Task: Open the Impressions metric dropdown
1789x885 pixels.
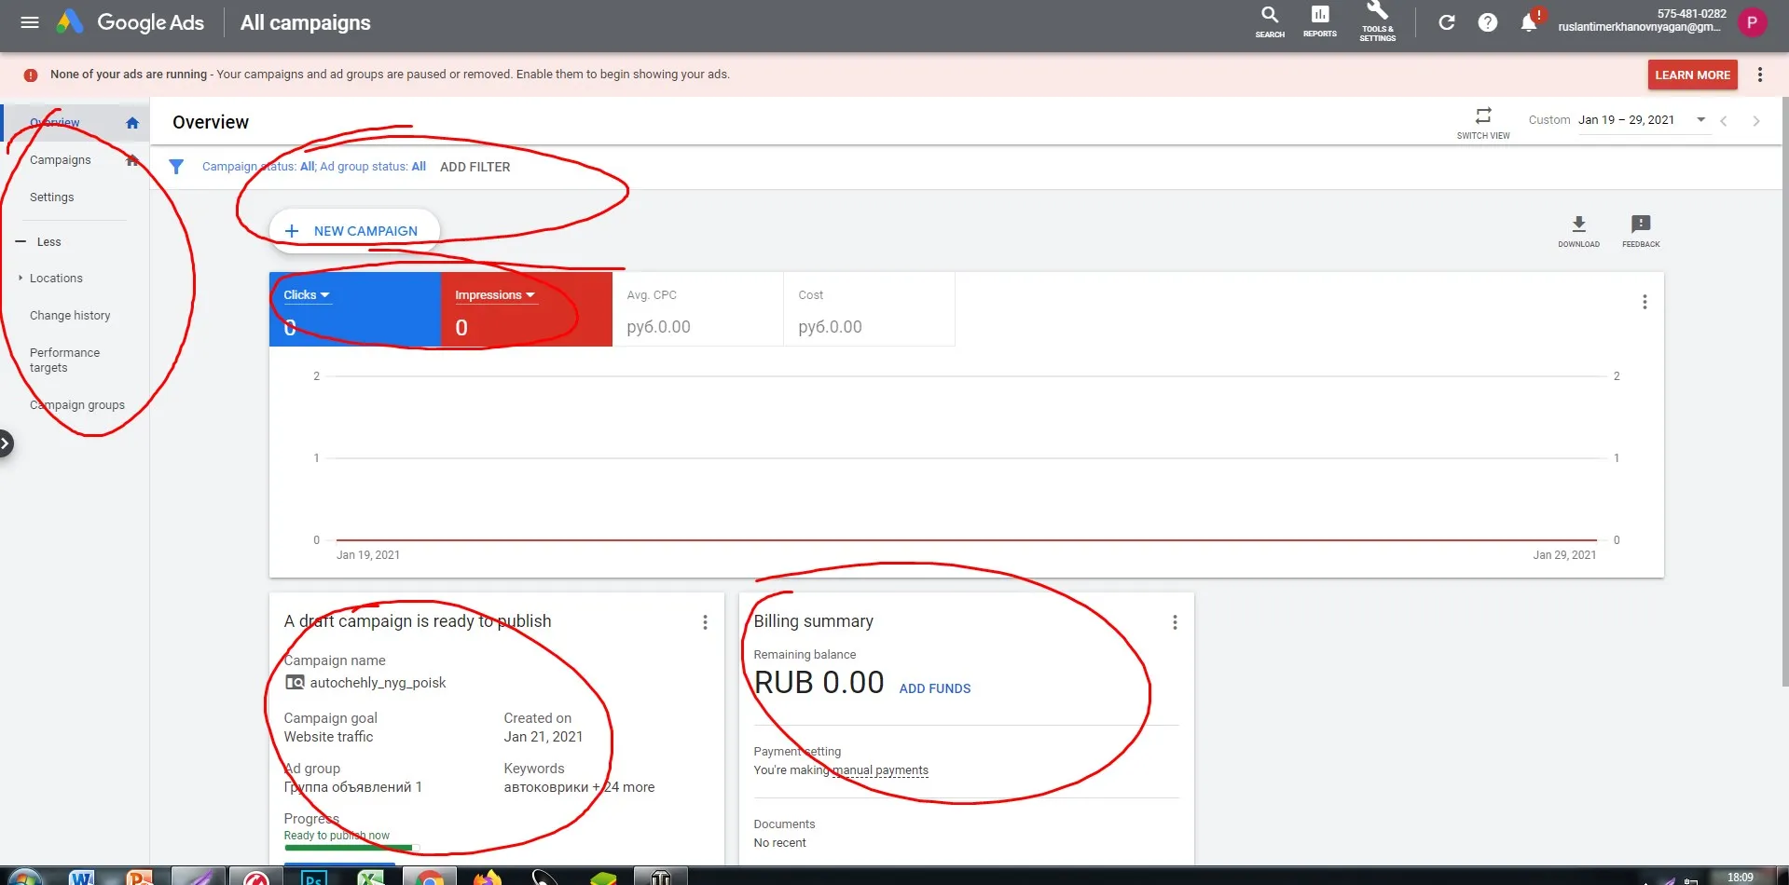Action: (x=495, y=295)
